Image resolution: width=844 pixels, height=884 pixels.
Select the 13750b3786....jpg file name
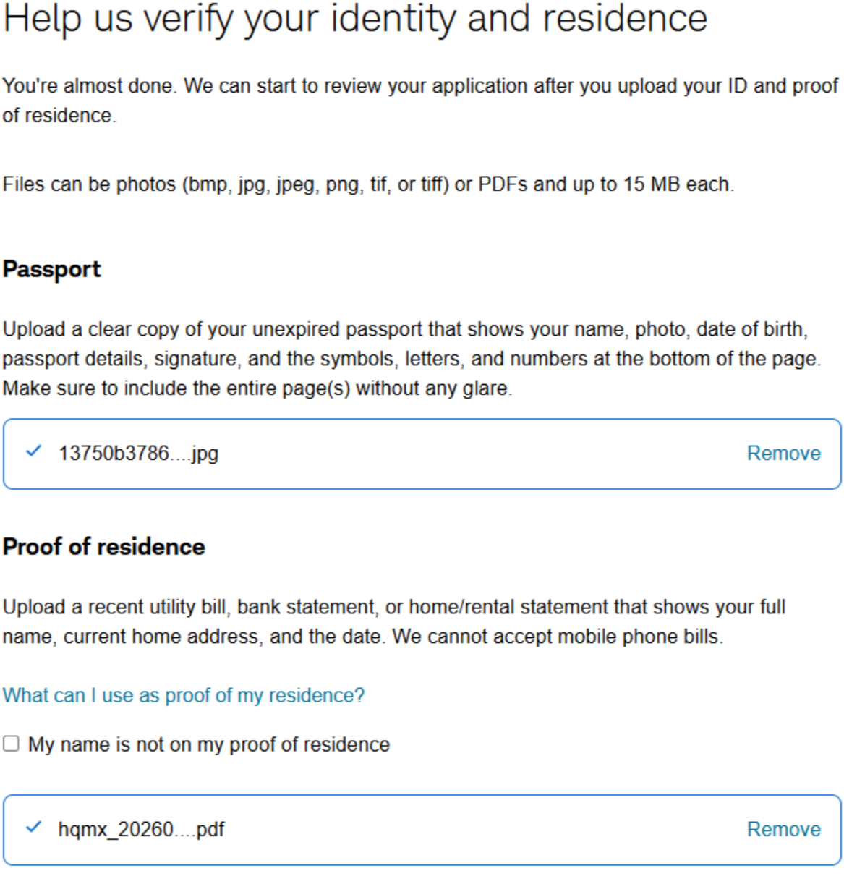coord(138,454)
